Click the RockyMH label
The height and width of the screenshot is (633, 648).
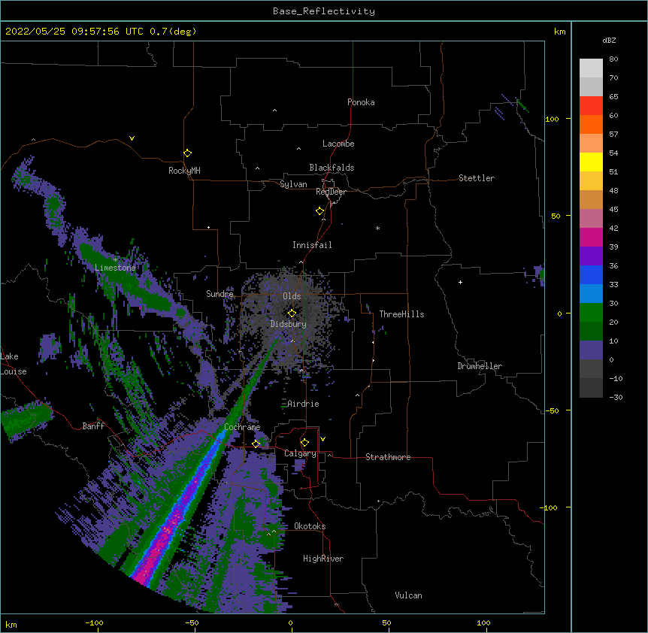pyautogui.click(x=184, y=171)
